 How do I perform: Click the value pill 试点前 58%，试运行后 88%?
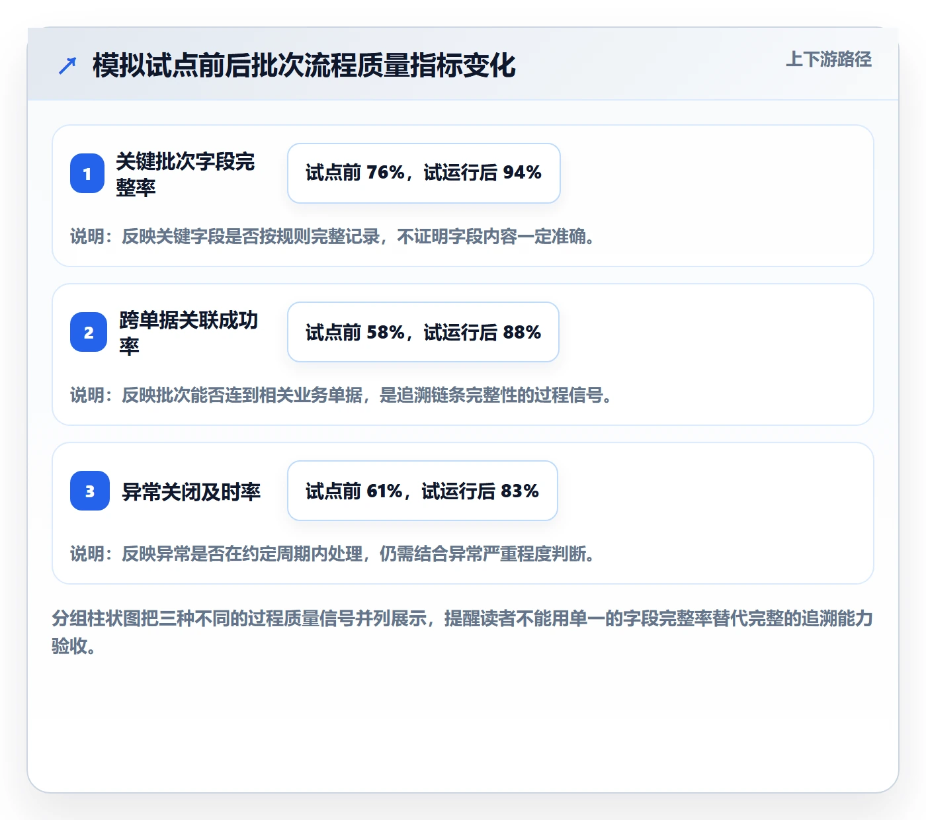pyautogui.click(x=423, y=332)
